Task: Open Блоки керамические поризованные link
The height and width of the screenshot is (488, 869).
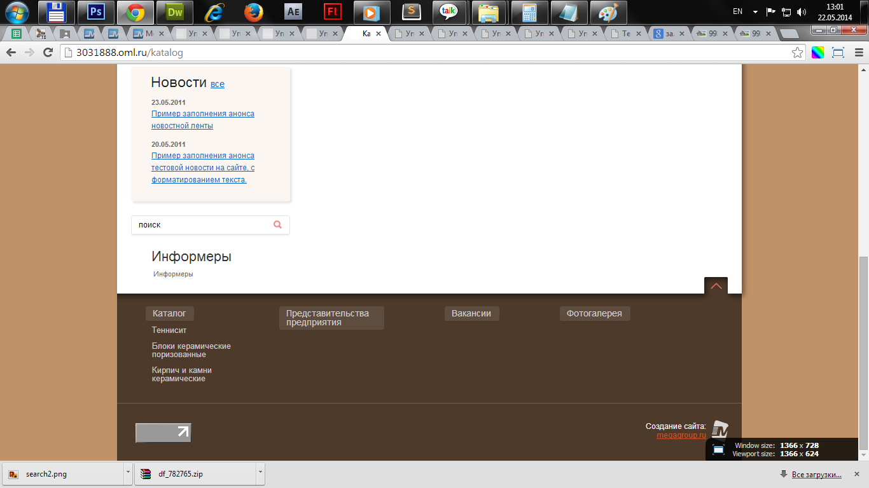Action: (x=191, y=350)
